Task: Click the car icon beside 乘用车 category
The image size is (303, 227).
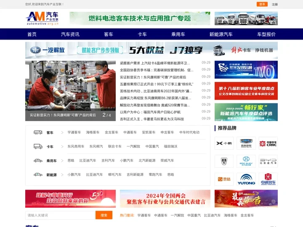Action: tap(38, 161)
